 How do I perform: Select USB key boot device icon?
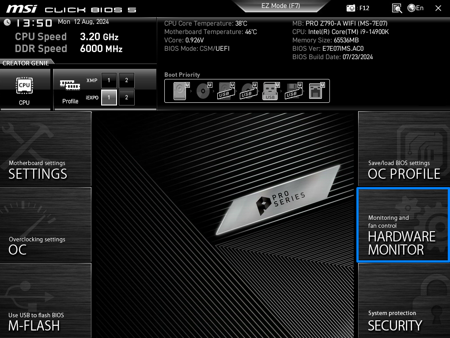click(x=271, y=91)
